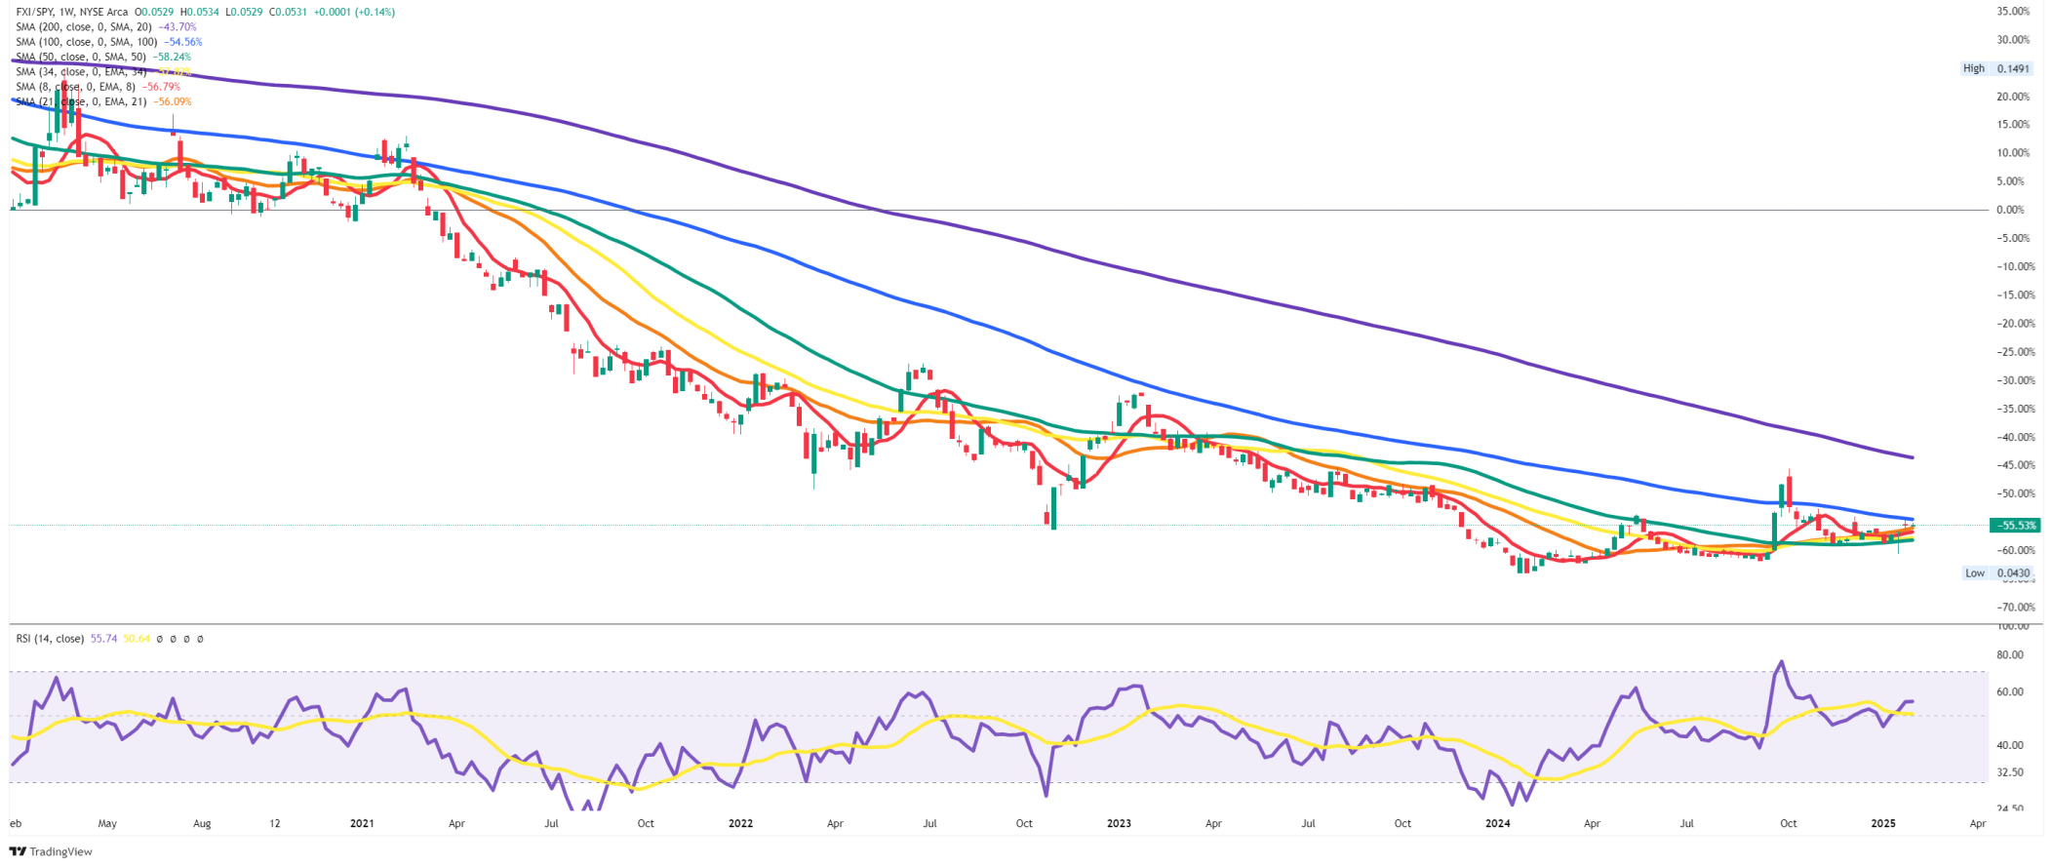Click the 2022 label on time axis

[741, 824]
